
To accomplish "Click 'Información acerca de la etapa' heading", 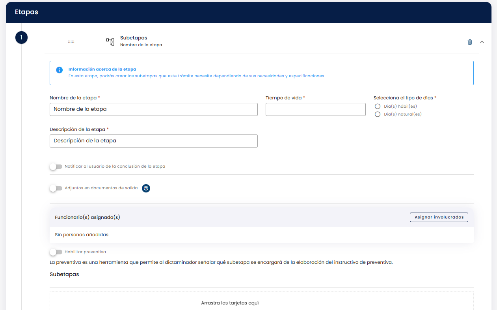I will pos(102,69).
